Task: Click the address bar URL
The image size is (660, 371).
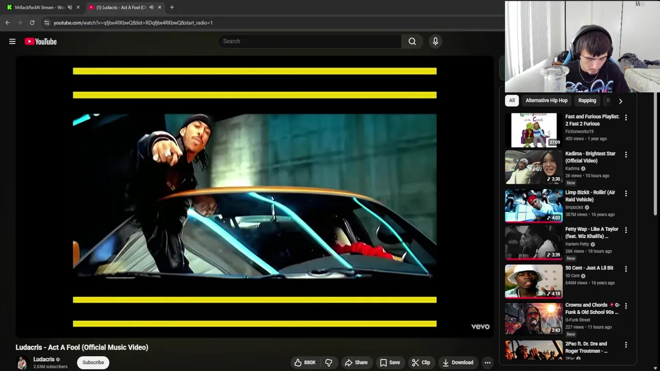Action: click(x=133, y=23)
